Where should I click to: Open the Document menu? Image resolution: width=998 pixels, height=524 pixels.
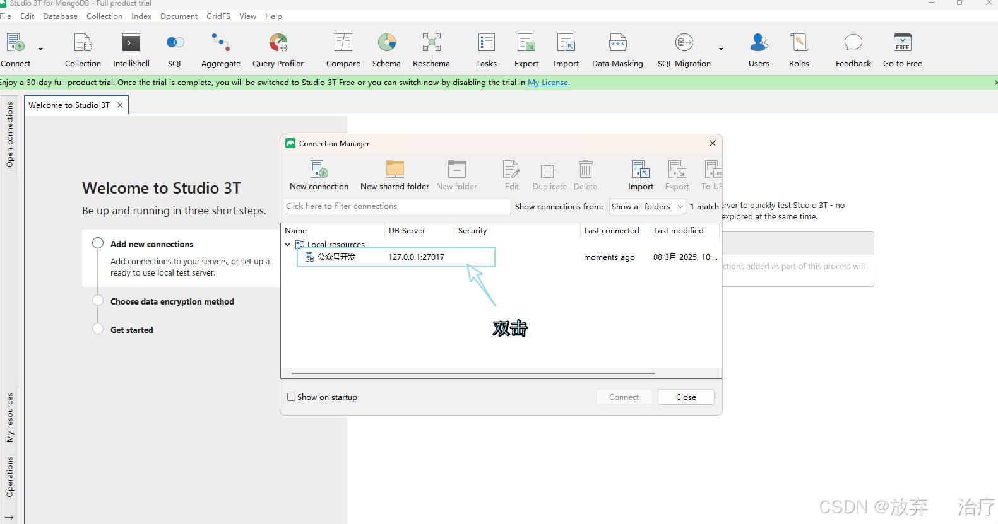pos(179,16)
